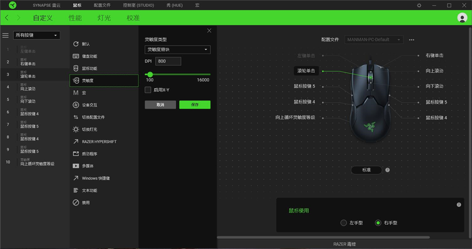This screenshot has width=472, height=249.
Task: Select the 左手型 radio button
Action: pos(343,223)
